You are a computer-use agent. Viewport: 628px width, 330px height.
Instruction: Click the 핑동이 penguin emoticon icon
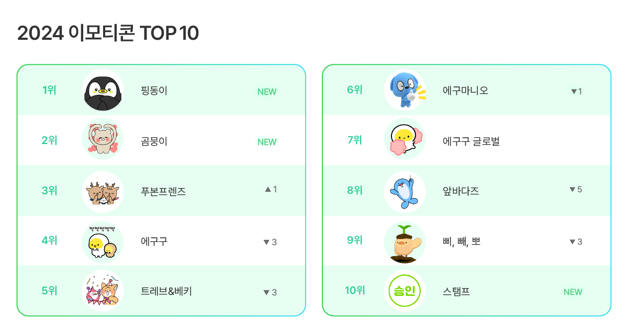pos(103,91)
